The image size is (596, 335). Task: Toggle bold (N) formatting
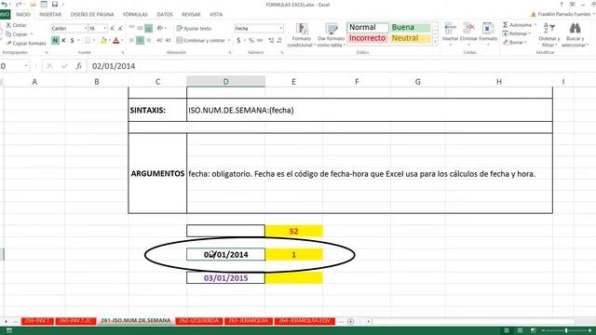point(56,40)
